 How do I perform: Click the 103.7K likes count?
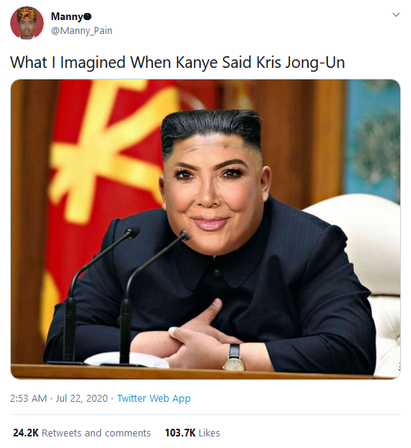pos(180,433)
